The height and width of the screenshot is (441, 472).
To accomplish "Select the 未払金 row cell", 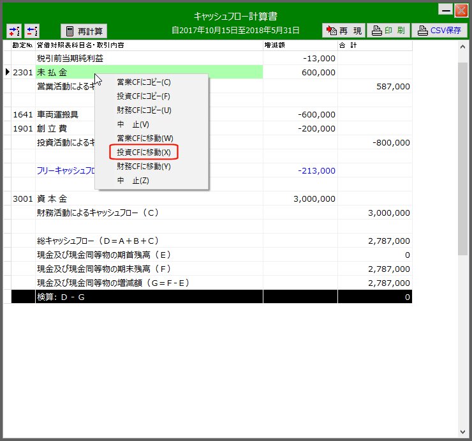I will (149, 72).
